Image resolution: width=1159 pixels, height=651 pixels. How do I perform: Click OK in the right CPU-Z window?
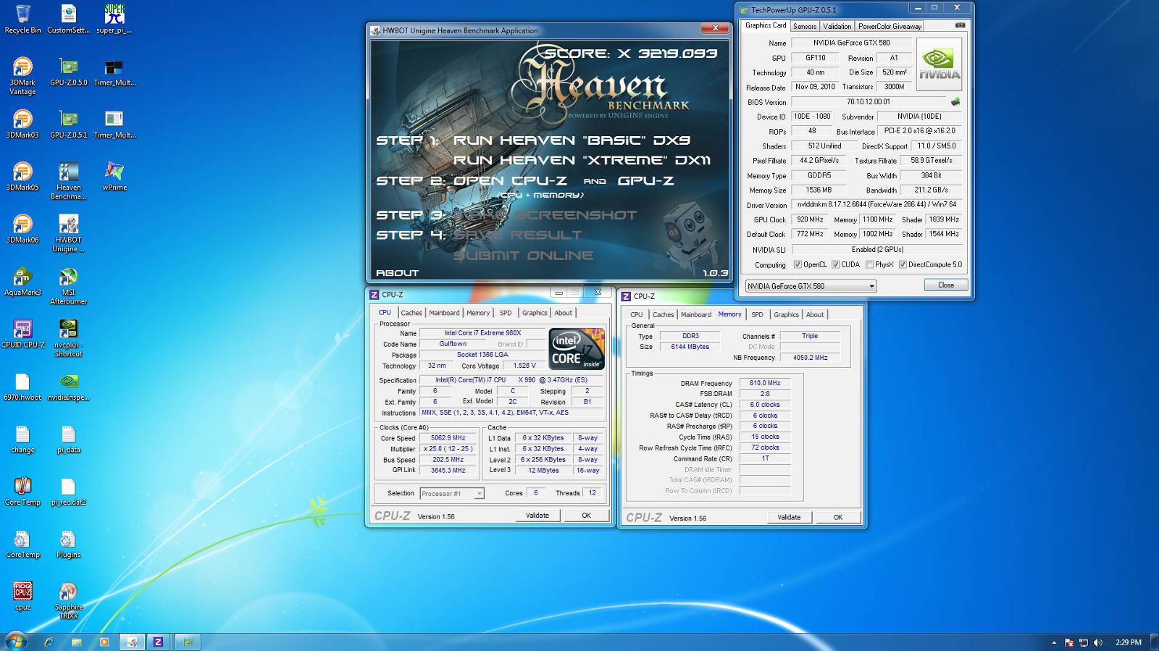point(837,517)
